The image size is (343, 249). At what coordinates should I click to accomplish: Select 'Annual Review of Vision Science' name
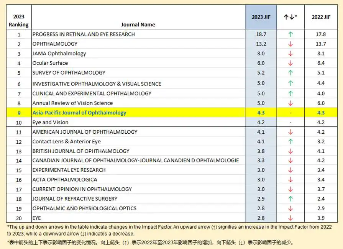73,103
